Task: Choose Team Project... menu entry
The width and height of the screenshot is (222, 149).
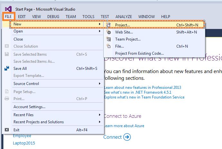Action: point(154,39)
